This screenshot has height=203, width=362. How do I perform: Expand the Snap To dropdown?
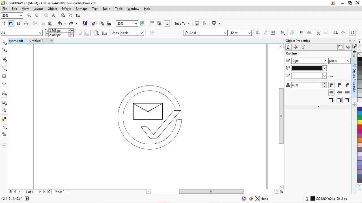189,23
